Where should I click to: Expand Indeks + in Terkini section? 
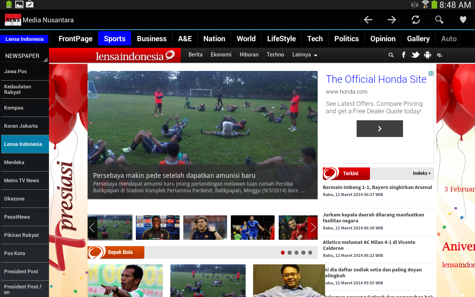coord(422,173)
